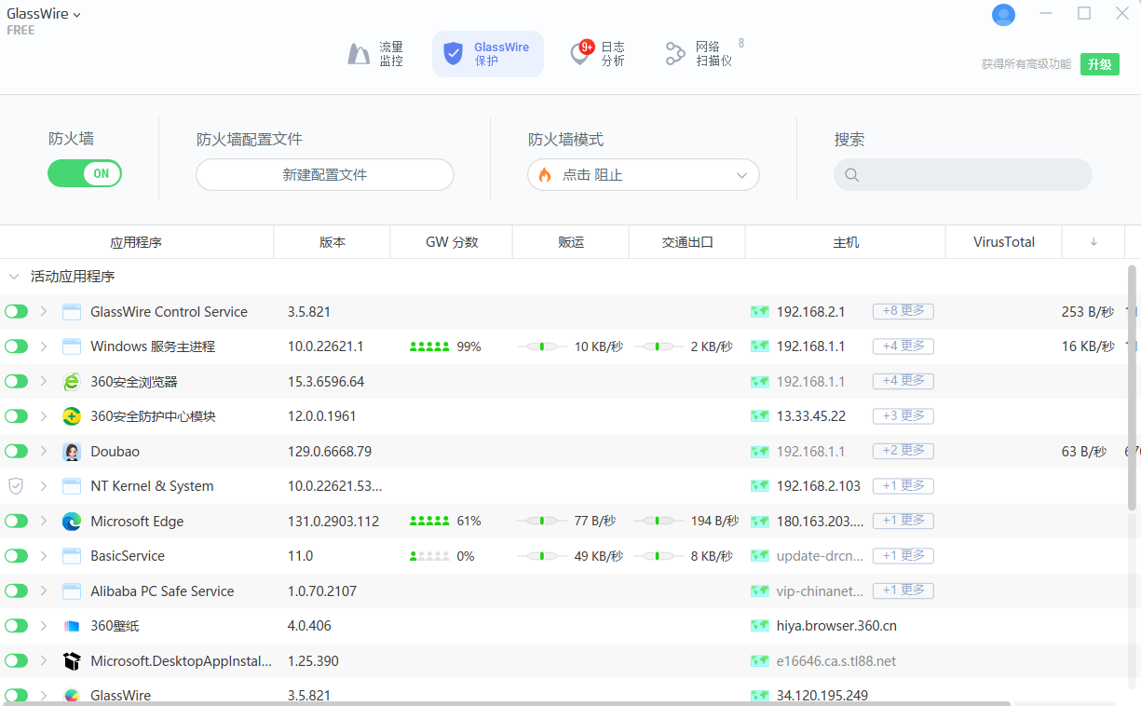
Task: Turn off the main firewall switch
Action: 85,173
